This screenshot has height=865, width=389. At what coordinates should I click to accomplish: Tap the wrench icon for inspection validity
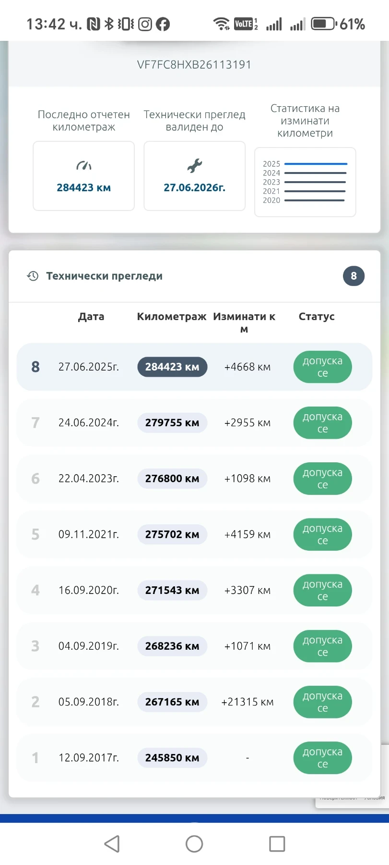pyautogui.click(x=194, y=166)
